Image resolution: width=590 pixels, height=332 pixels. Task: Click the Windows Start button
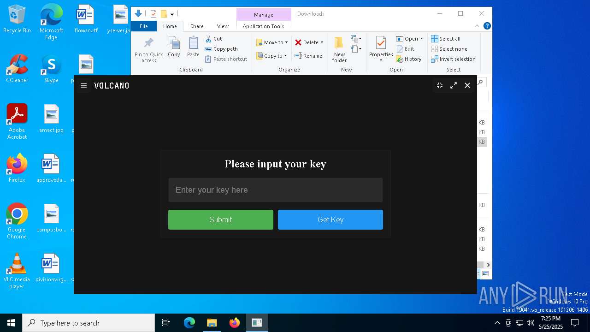click(x=11, y=323)
